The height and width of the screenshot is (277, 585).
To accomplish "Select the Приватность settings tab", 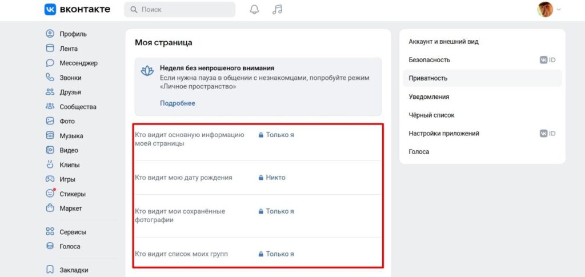I will pyautogui.click(x=428, y=78).
